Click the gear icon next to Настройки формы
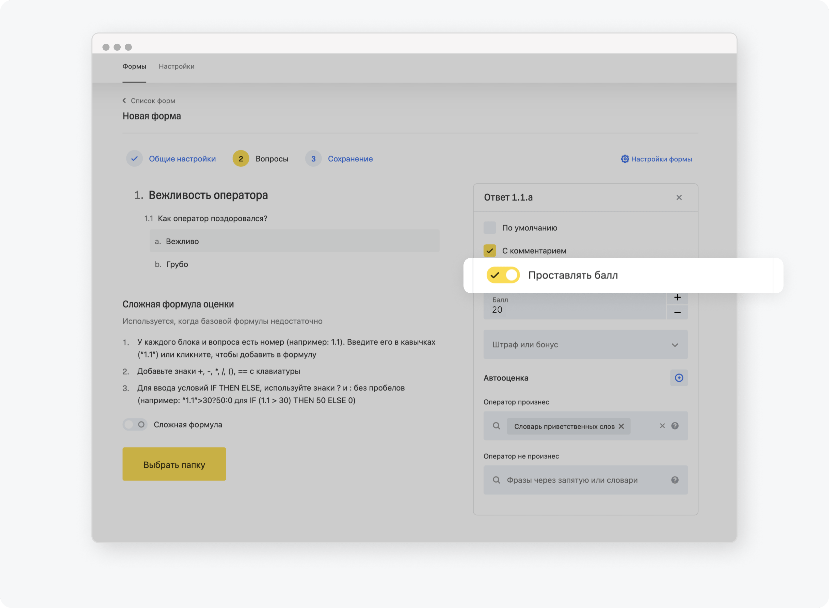This screenshot has width=829, height=608. point(625,159)
